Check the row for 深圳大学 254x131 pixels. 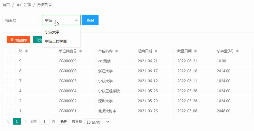[9, 101]
